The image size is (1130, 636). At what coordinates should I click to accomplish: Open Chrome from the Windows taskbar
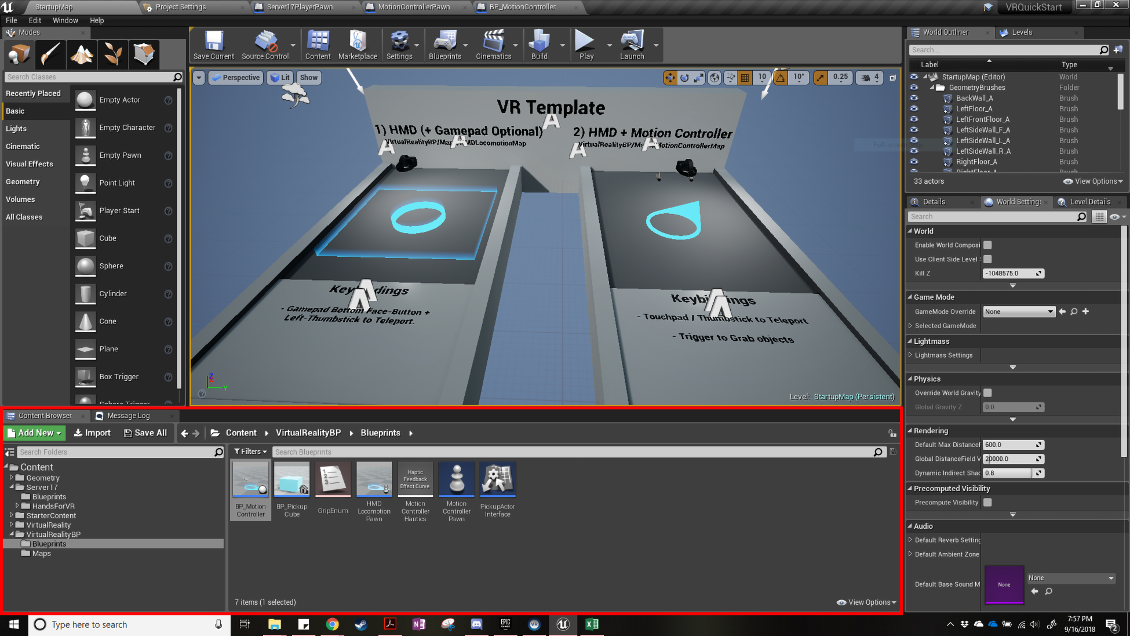point(332,624)
